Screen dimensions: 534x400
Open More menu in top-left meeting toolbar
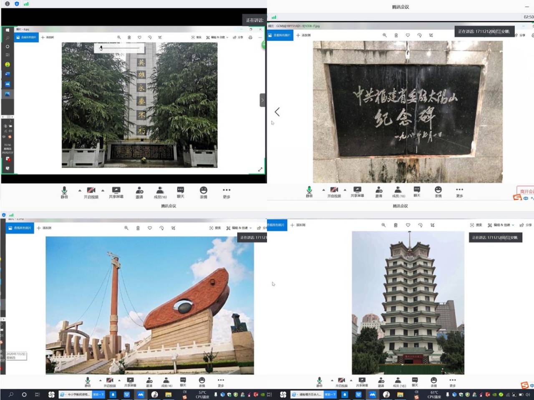coord(227,191)
